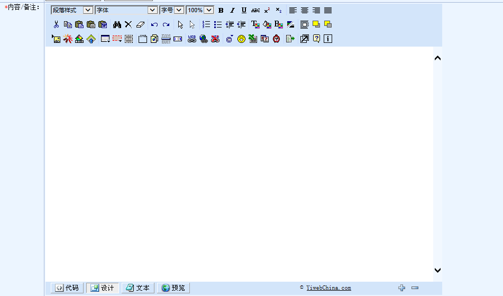Insert current time with clock icon
Image resolution: width=503 pixels, height=296 pixels.
click(276, 39)
